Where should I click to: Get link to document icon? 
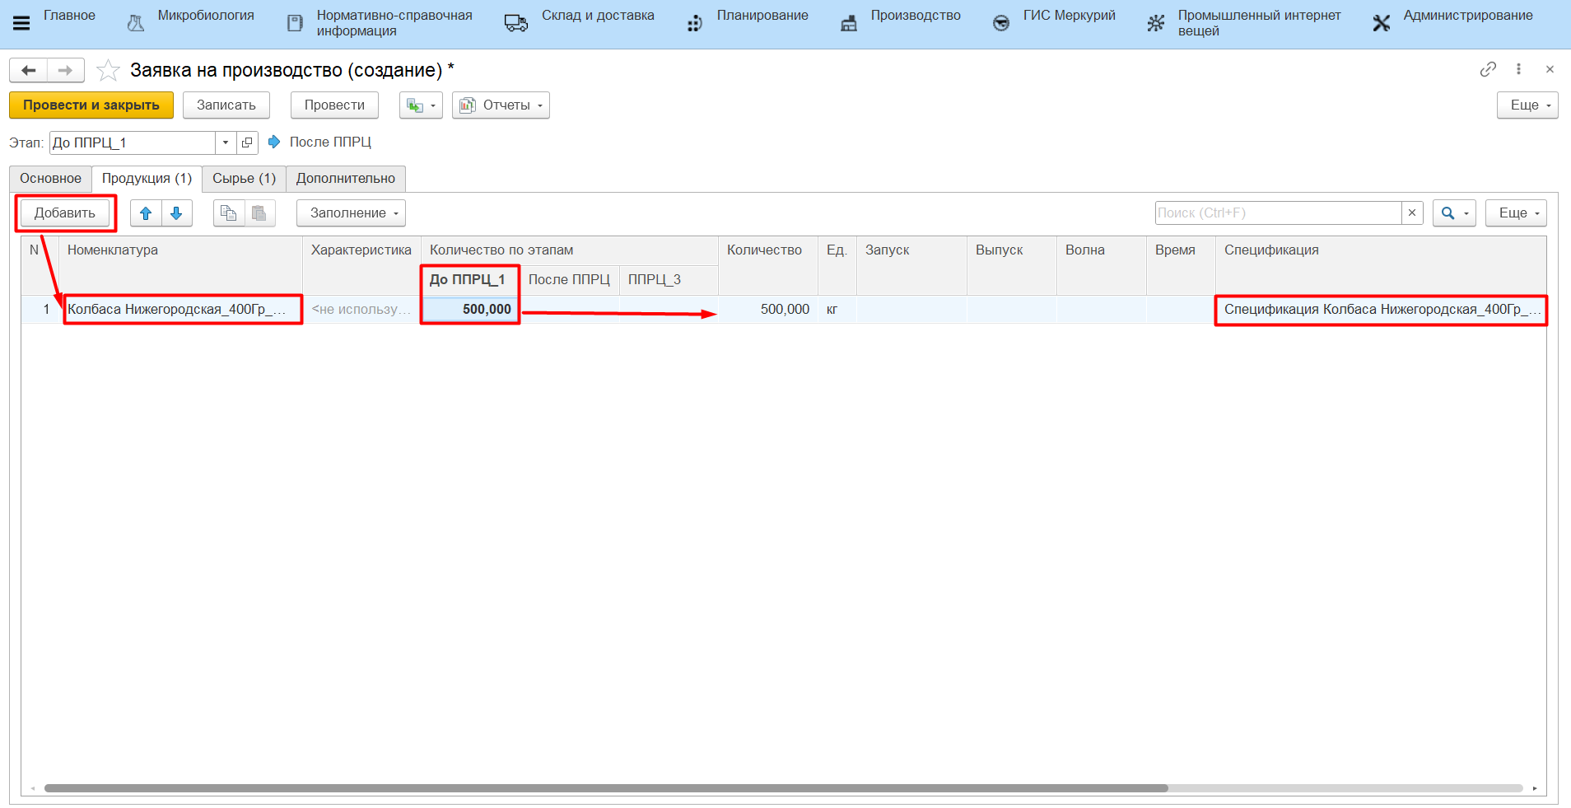click(x=1487, y=69)
